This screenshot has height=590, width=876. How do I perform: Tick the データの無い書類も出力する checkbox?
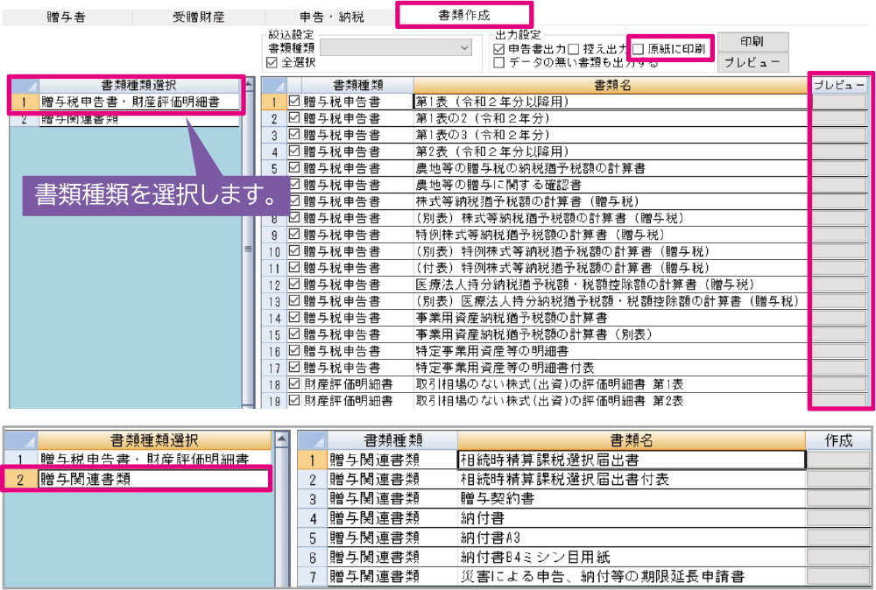pos(498,63)
